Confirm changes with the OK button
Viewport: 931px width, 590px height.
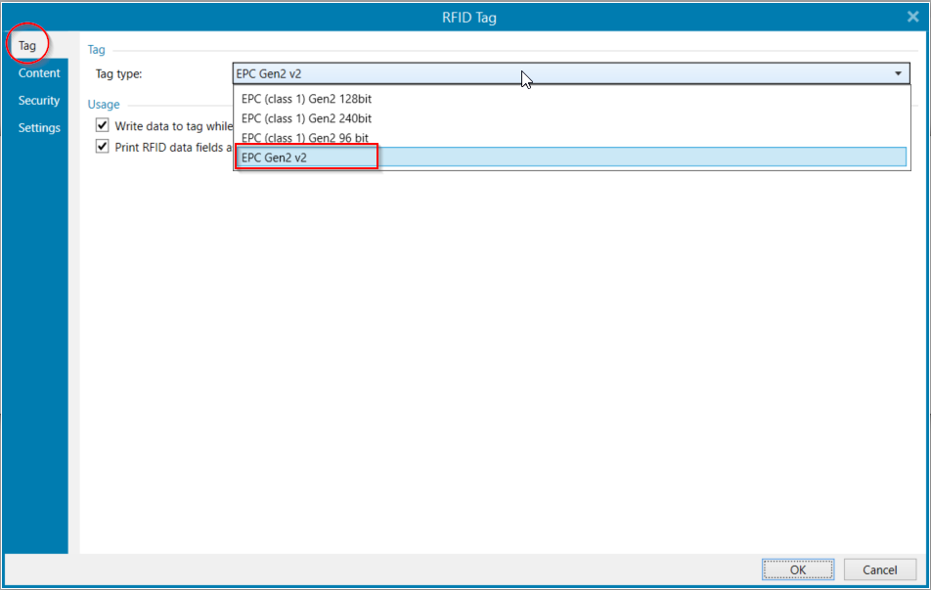pos(797,569)
